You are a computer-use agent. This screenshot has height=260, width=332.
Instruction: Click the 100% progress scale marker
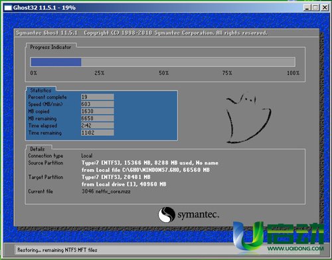tap(293, 73)
